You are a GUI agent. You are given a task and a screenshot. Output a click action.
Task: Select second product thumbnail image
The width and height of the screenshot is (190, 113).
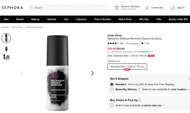[x=6, y=48]
